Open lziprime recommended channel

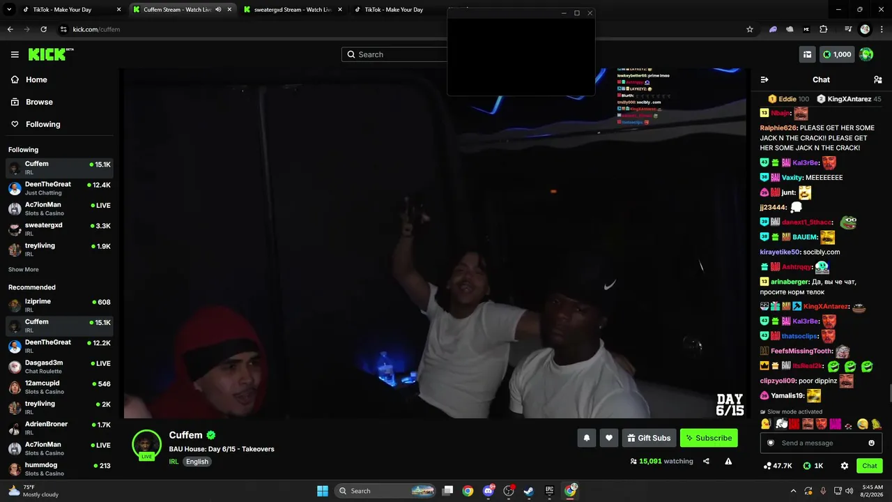59,305
